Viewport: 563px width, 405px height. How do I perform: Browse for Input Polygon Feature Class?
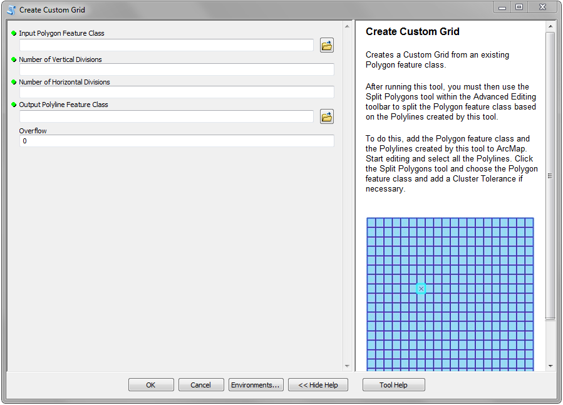coord(327,45)
